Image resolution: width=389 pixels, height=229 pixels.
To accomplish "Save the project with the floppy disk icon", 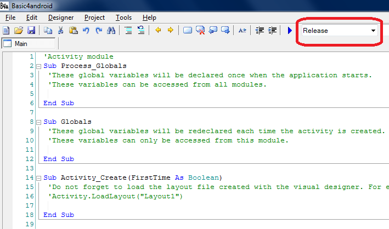I will point(31,31).
